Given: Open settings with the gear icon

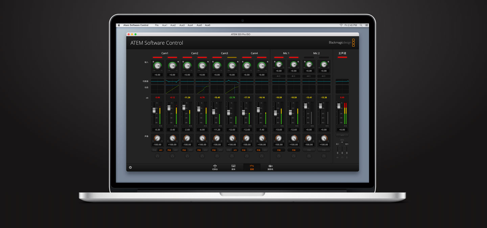Looking at the screenshot, I should [x=130, y=167].
